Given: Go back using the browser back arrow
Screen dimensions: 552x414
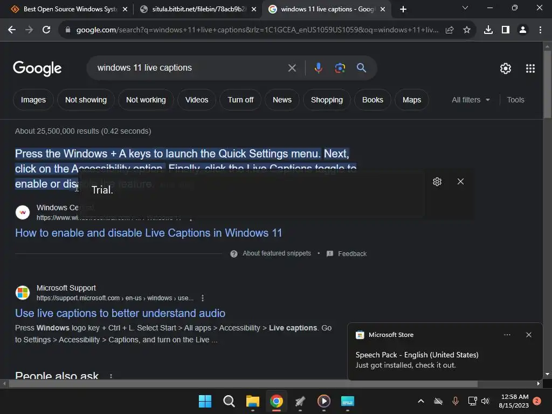Looking at the screenshot, I should pyautogui.click(x=12, y=30).
